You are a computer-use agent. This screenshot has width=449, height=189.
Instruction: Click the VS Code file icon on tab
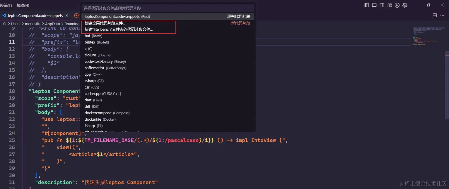point(4,15)
